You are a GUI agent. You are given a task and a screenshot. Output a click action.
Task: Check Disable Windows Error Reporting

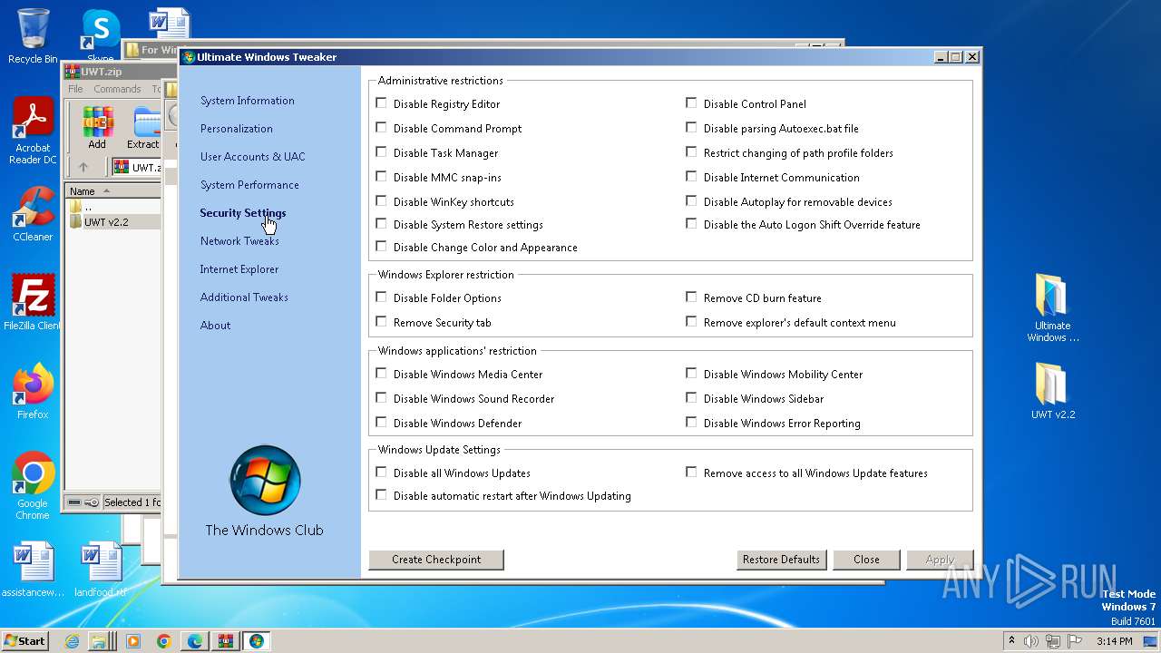tap(691, 423)
